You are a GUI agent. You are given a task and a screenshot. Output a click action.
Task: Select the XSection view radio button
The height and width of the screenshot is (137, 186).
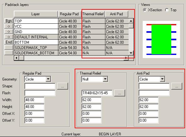(145, 10)
